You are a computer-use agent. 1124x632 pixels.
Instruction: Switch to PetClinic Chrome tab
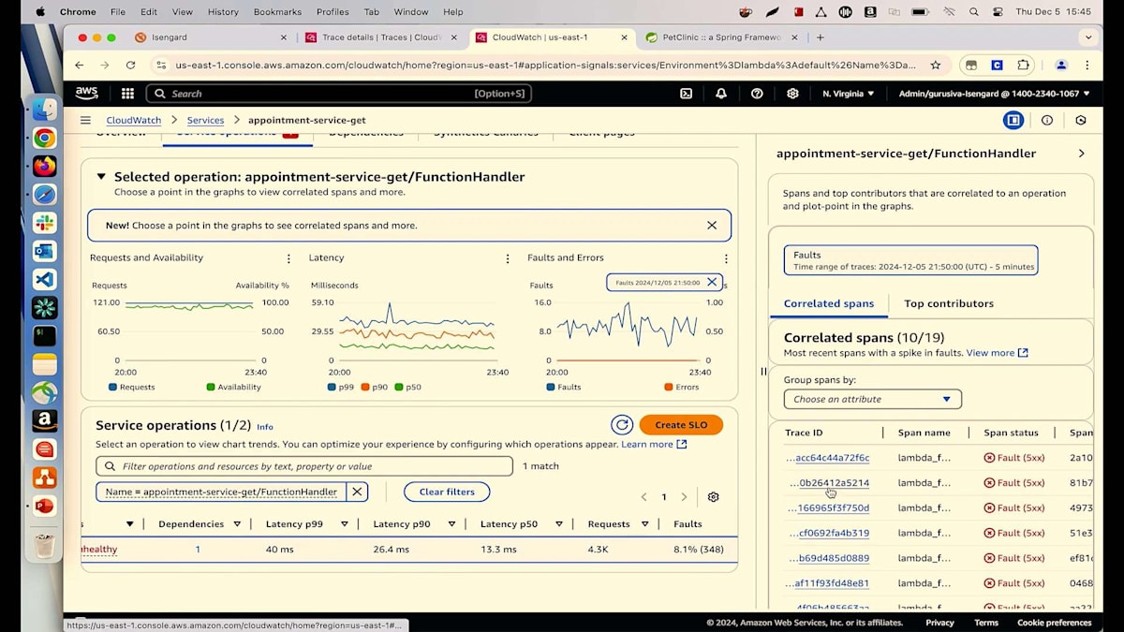(x=721, y=37)
